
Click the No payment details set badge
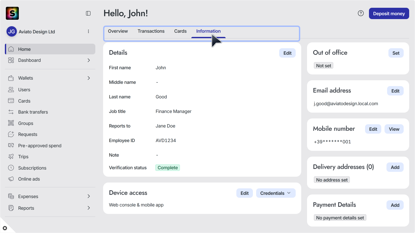(340, 218)
